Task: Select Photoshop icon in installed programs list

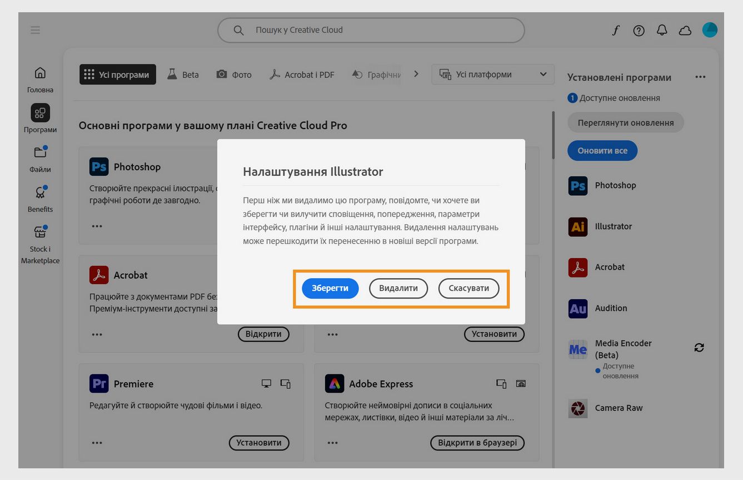Action: [578, 186]
